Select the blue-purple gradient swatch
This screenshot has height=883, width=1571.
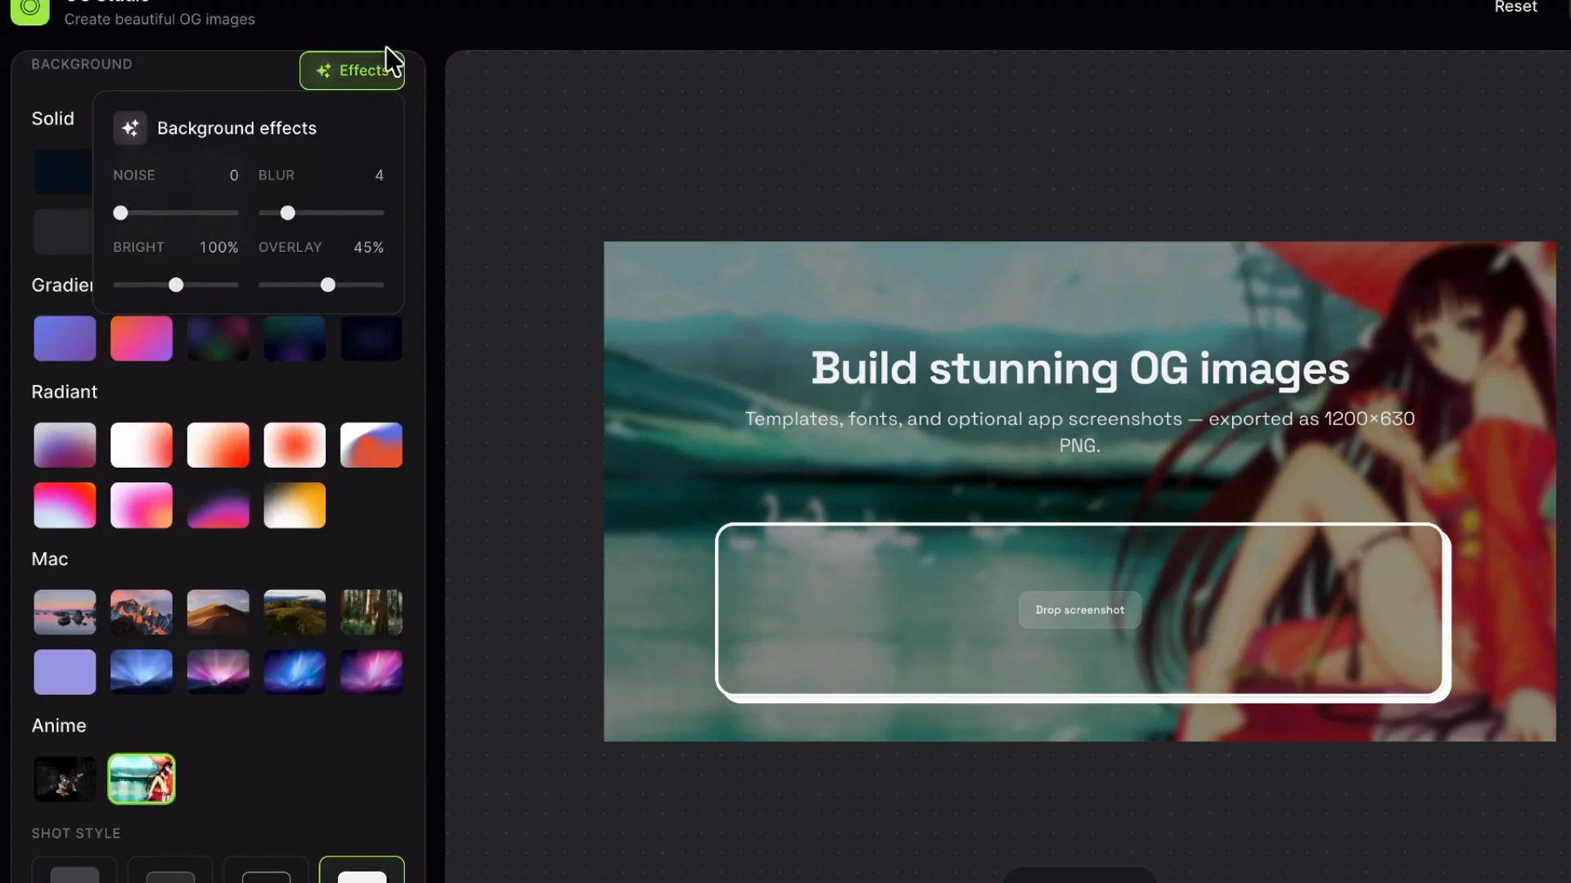(65, 338)
